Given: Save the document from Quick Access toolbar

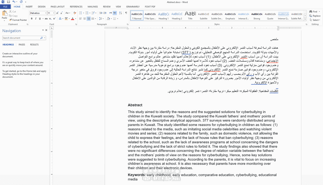Looking at the screenshot, I should click(8, 2).
